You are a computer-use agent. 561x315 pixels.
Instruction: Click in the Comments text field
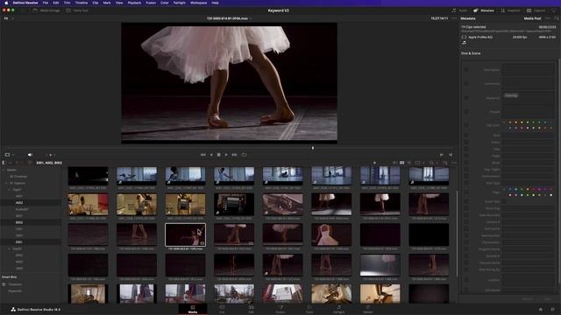pyautogui.click(x=528, y=84)
